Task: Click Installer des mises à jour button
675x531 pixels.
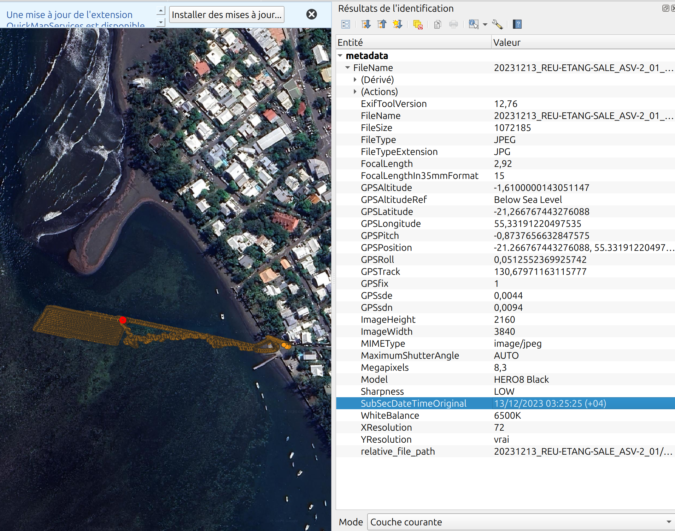Action: click(x=226, y=15)
